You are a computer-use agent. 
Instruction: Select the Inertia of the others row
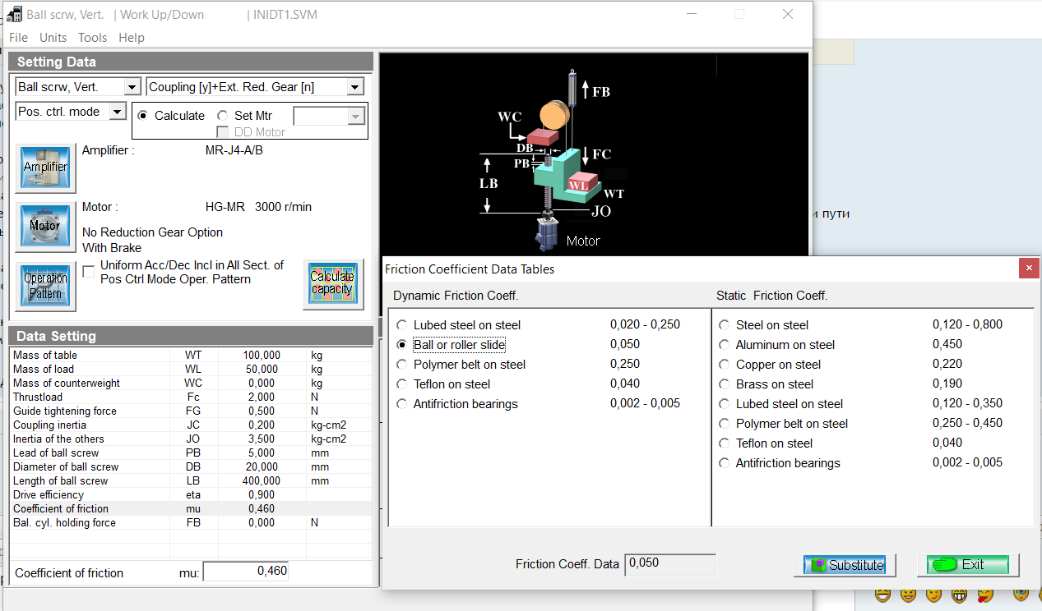coord(191,439)
